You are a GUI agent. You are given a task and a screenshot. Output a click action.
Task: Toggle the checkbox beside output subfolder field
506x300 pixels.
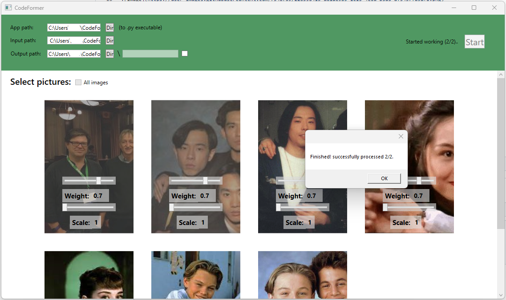(185, 53)
